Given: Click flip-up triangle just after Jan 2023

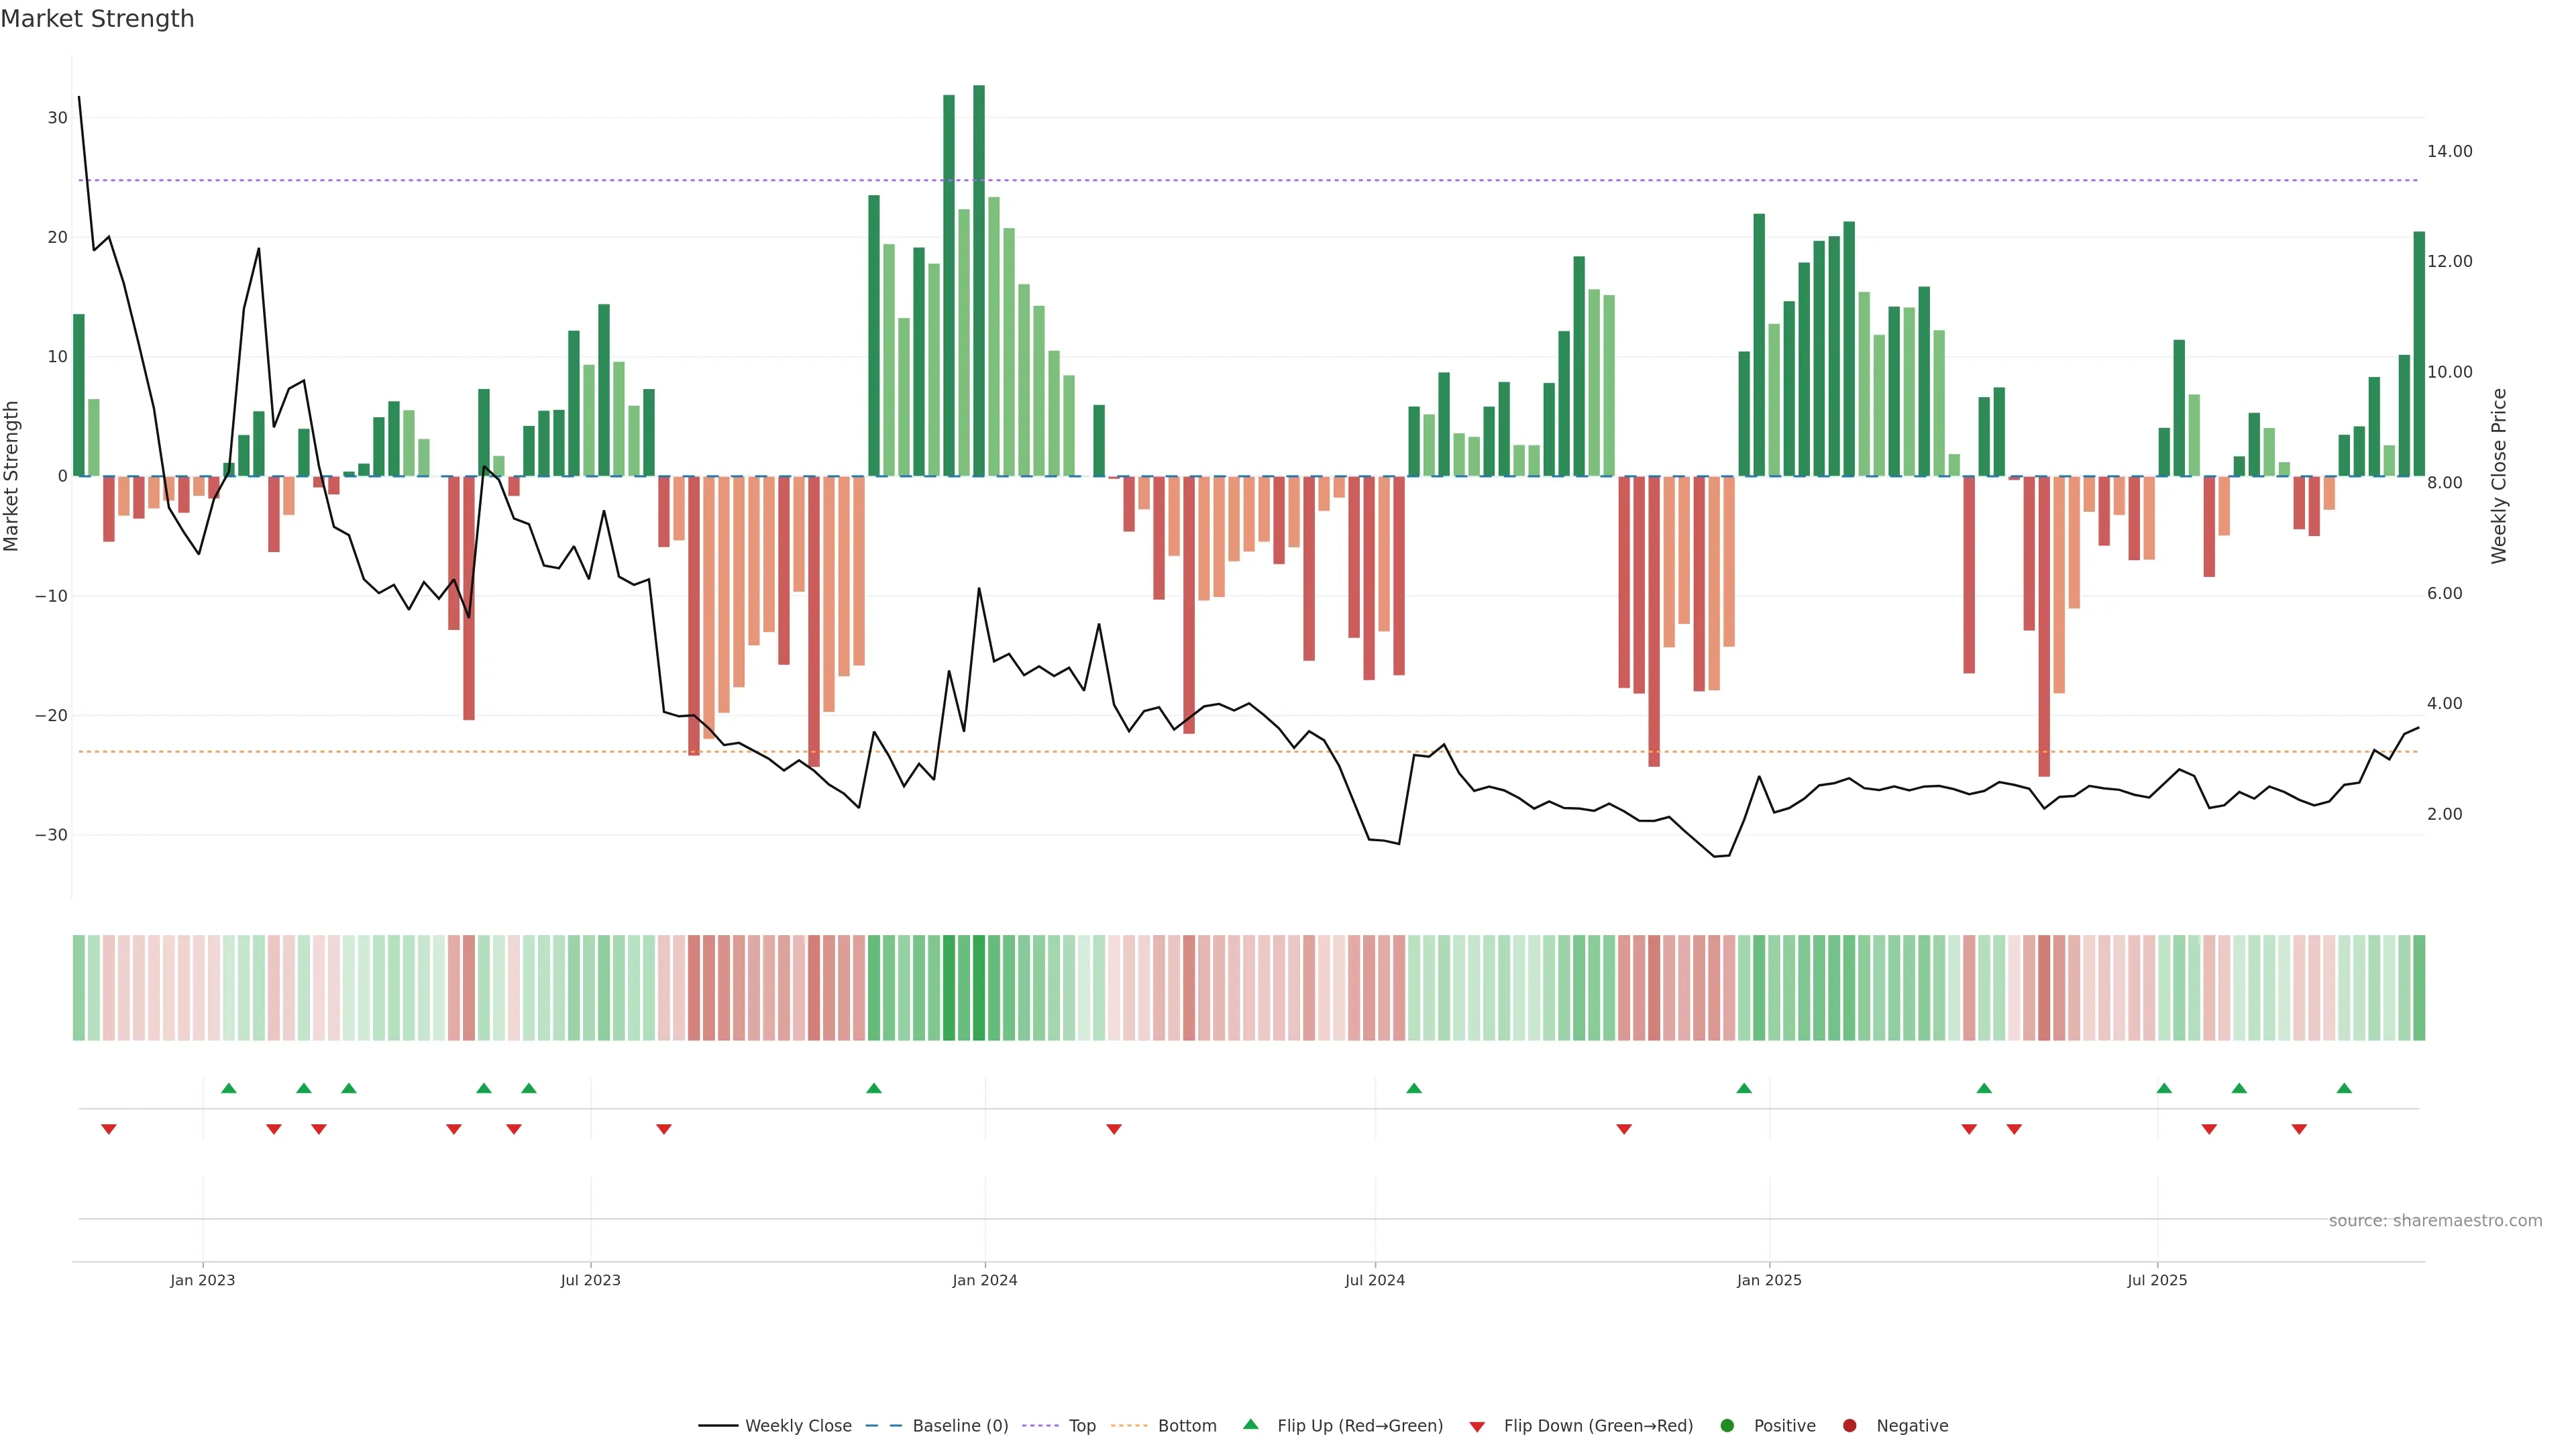Looking at the screenshot, I should pyautogui.click(x=229, y=1088).
